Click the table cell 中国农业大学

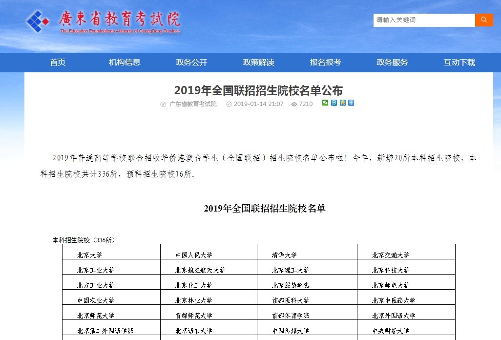(111, 297)
